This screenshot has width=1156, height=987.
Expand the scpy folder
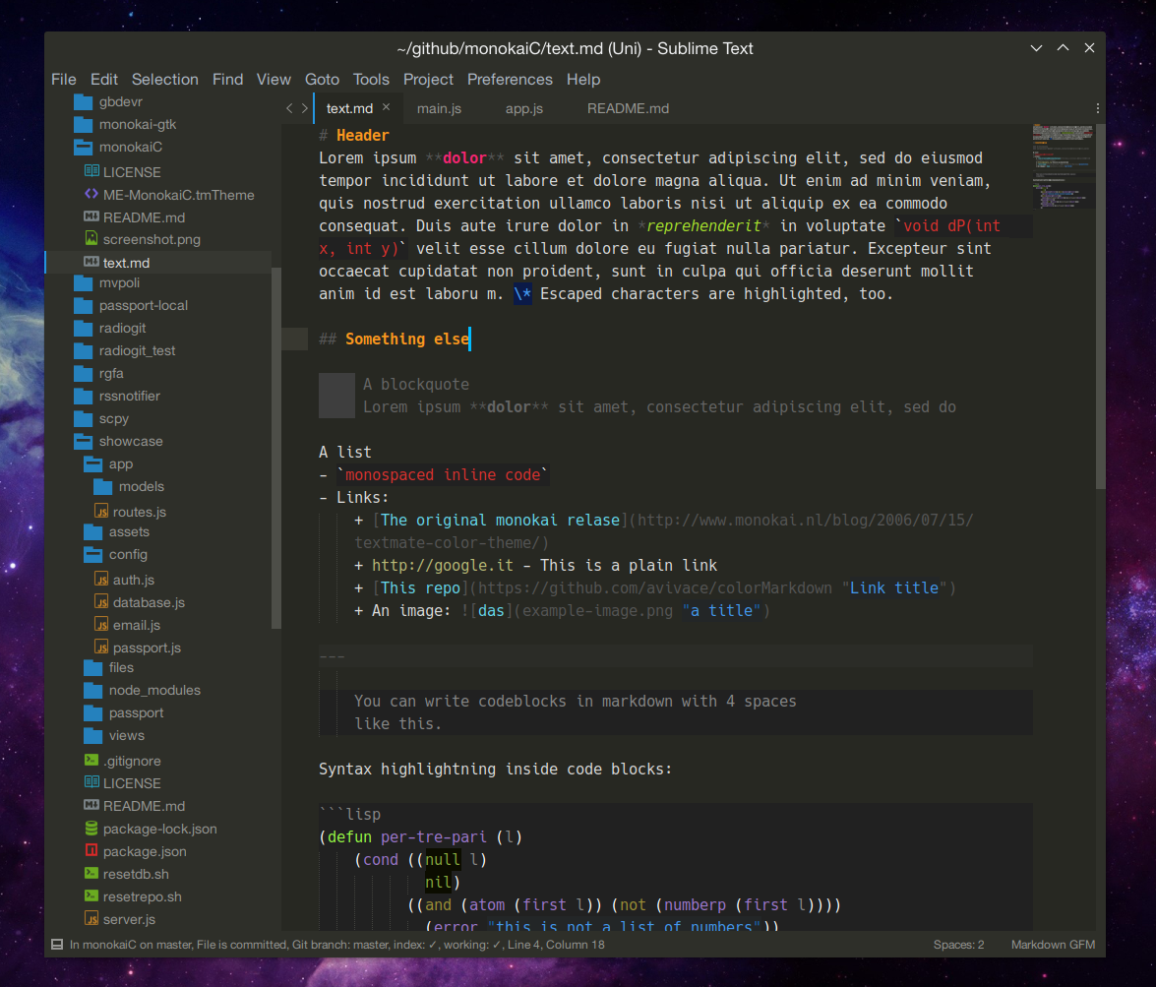[83, 418]
